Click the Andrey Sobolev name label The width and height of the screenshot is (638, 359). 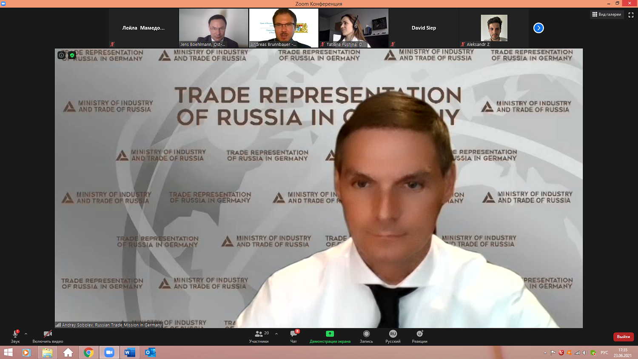click(x=112, y=325)
